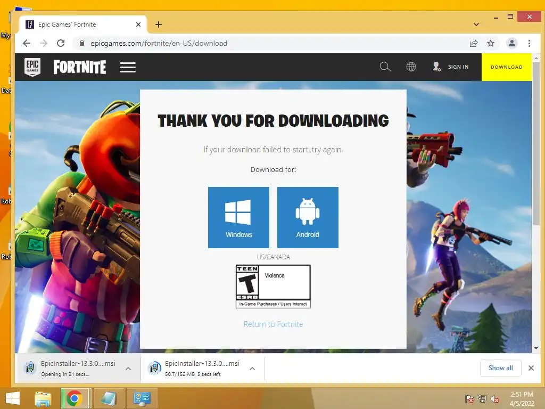
Task: Click the ESRB Teen rating badge
Action: pos(273,287)
